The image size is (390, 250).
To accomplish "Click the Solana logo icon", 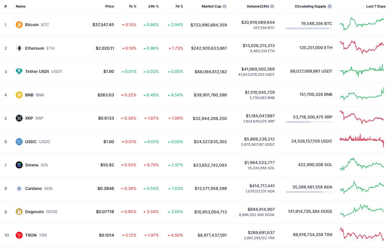I will tap(19, 165).
